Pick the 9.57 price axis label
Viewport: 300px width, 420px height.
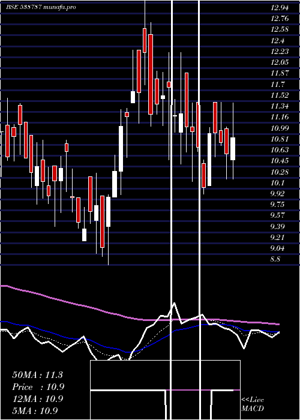(x=277, y=216)
